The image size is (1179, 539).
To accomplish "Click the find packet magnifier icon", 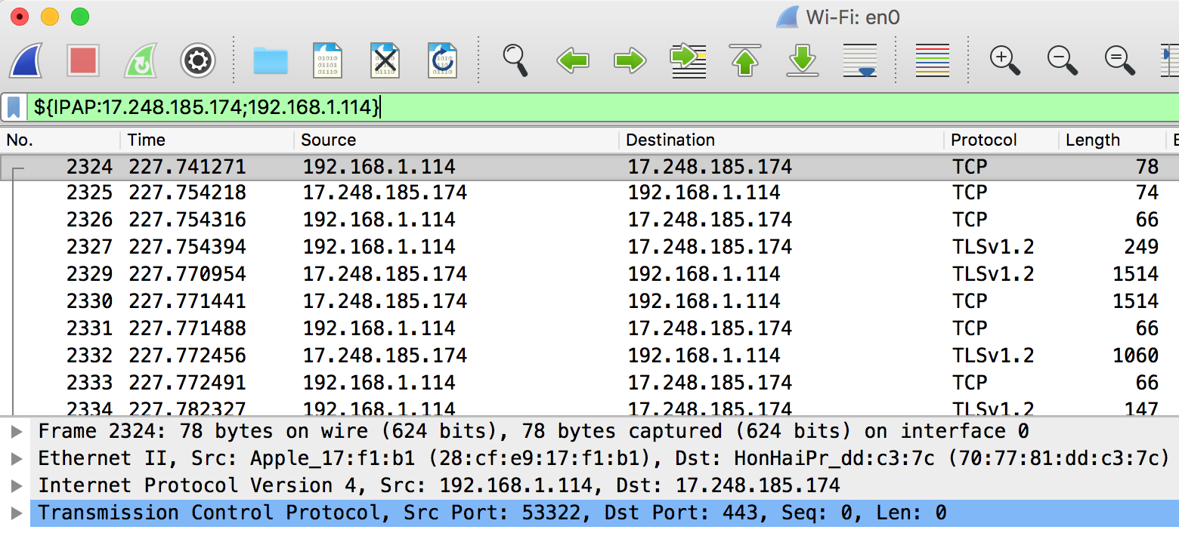I will click(515, 60).
